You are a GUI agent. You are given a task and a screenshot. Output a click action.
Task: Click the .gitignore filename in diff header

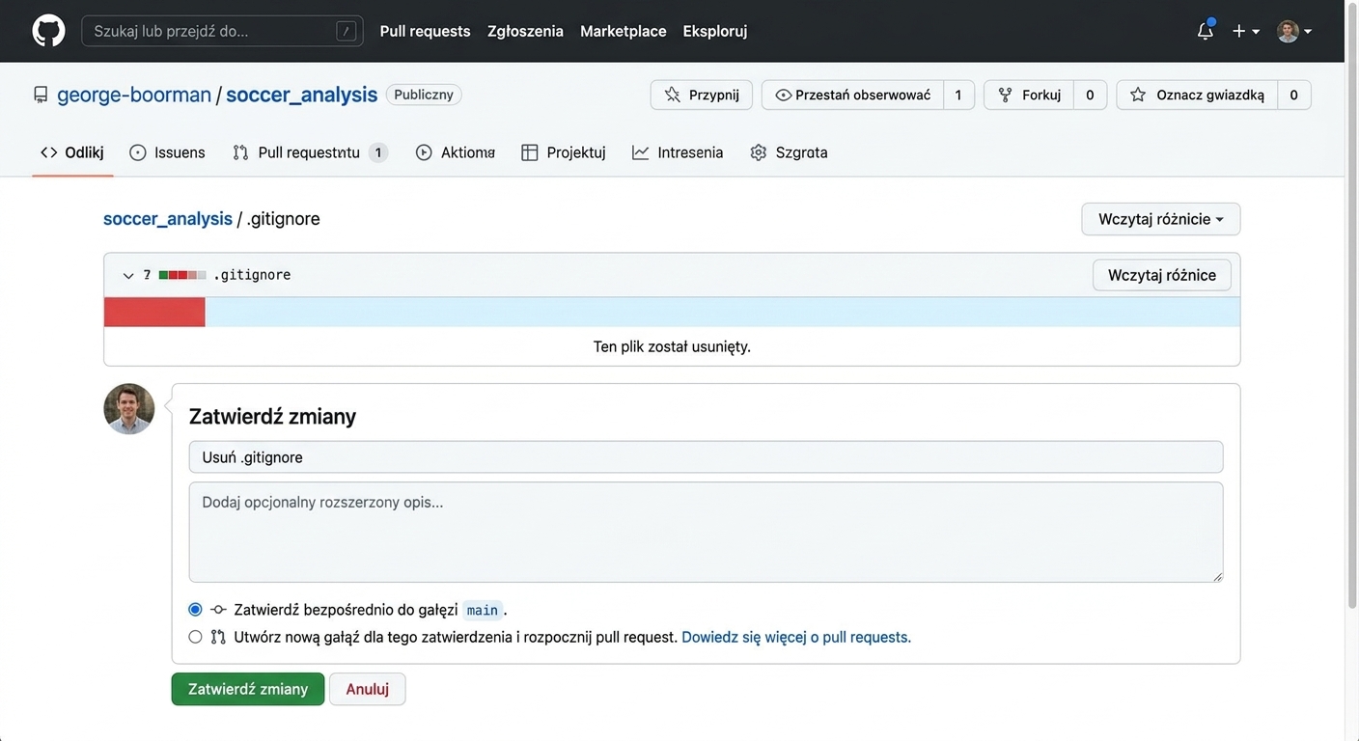tap(252, 275)
